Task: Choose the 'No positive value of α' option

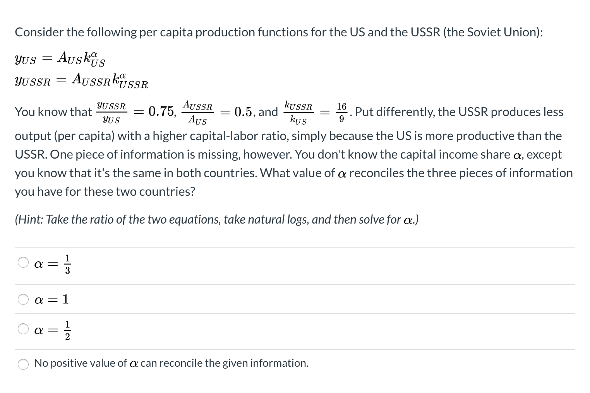Action: click(23, 364)
